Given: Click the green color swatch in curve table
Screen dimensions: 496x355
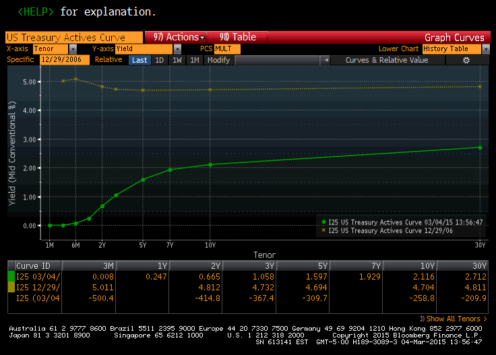Looking at the screenshot, I should [x=9, y=276].
